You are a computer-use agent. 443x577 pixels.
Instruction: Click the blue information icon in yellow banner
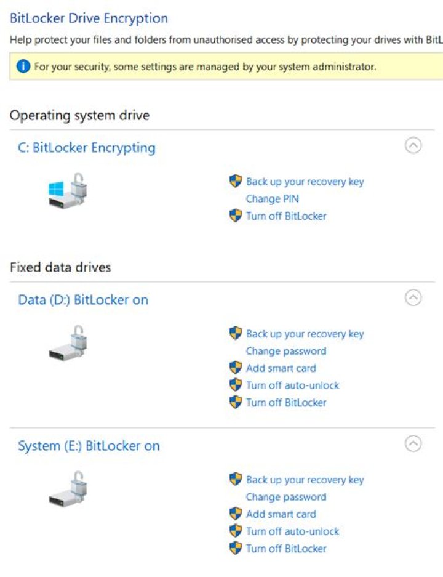(x=23, y=67)
